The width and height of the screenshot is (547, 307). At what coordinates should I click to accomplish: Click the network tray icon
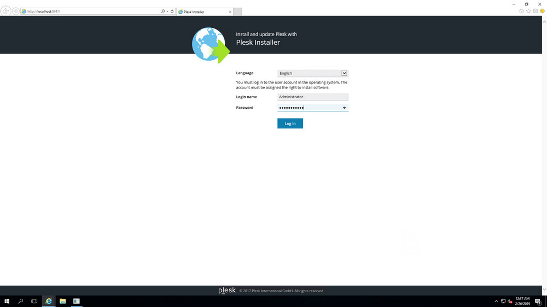(x=503, y=302)
